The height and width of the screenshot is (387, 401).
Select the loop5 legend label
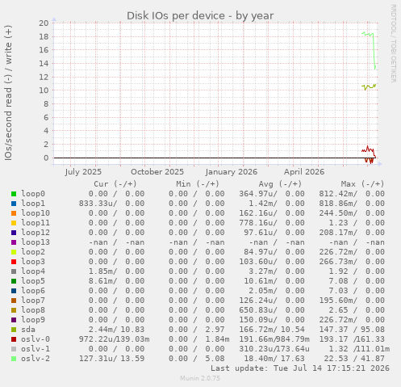[x=33, y=281]
